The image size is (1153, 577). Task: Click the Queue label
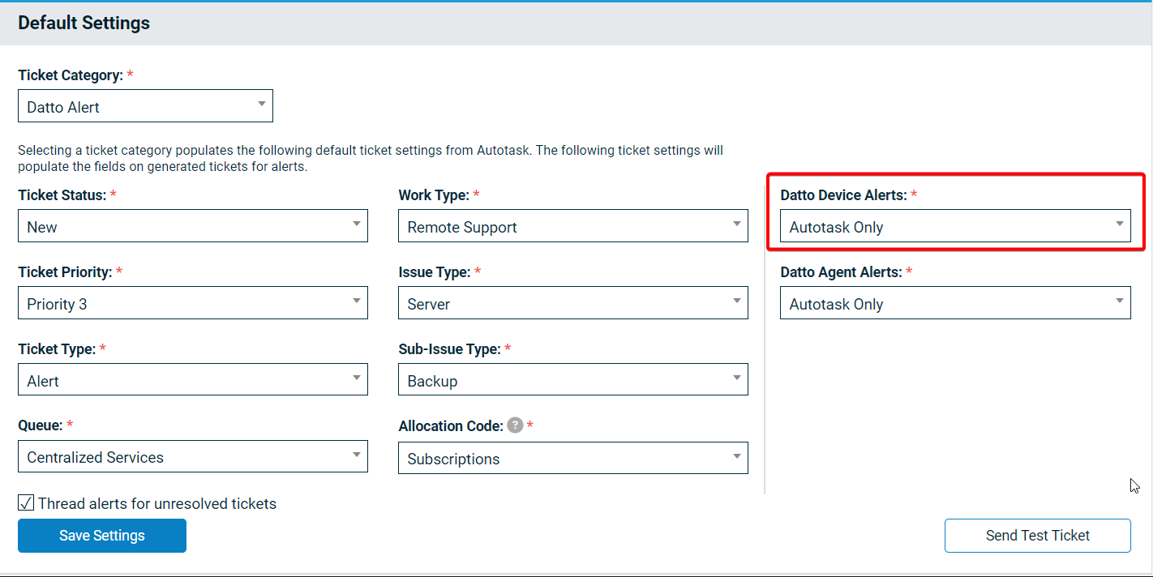coord(40,425)
